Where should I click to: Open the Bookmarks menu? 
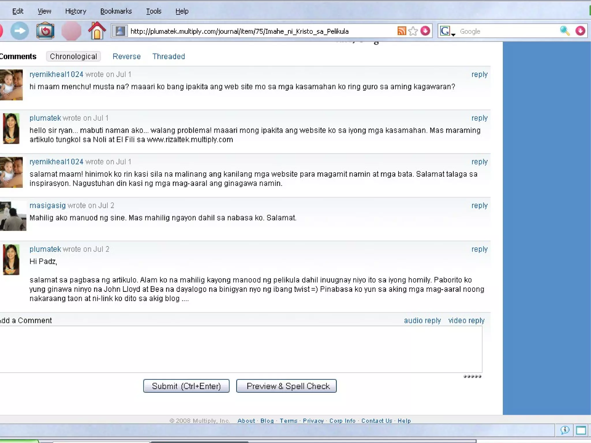[116, 11]
